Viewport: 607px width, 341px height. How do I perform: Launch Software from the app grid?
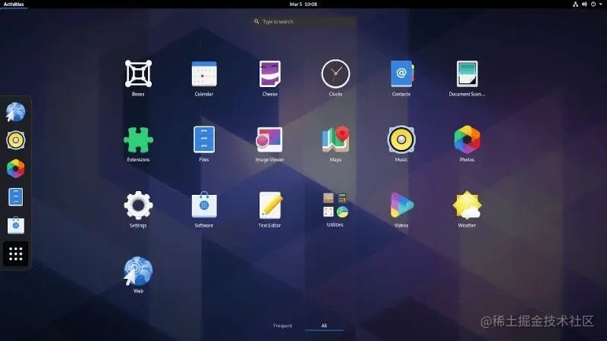point(204,205)
